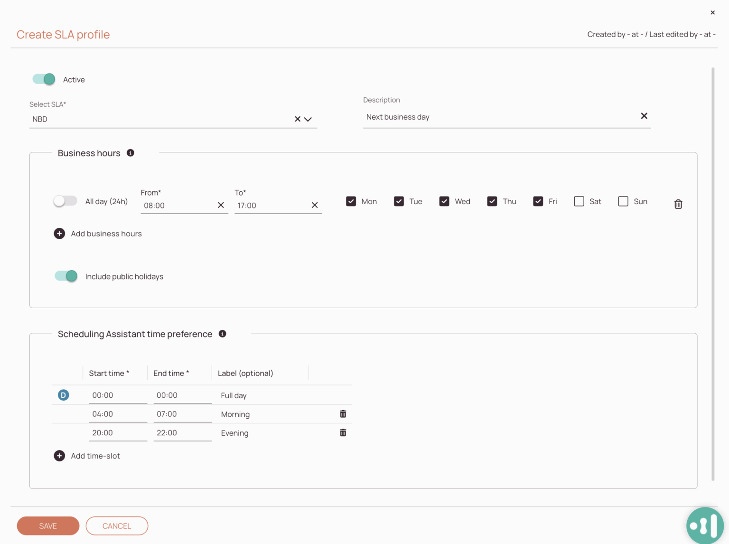Delete the Evening time-slot
This screenshot has height=544, width=729.
[x=343, y=432]
